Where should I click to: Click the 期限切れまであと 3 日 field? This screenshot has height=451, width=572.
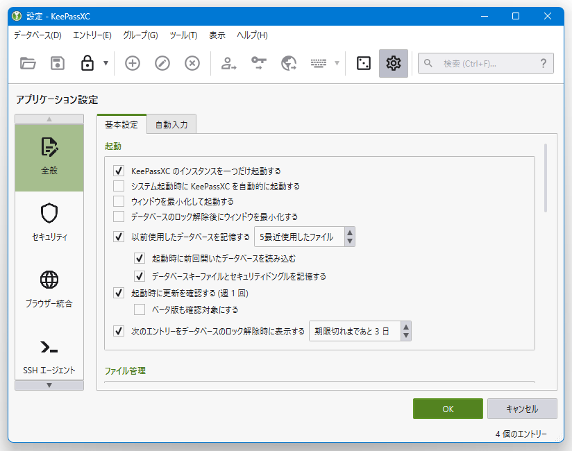pos(355,331)
